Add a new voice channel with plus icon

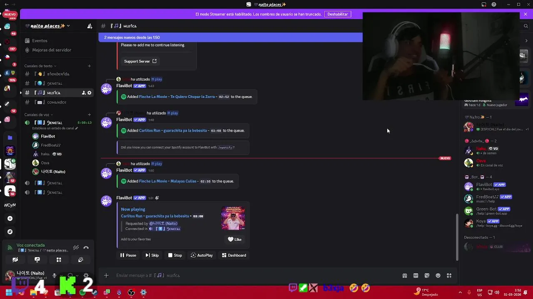click(x=89, y=115)
